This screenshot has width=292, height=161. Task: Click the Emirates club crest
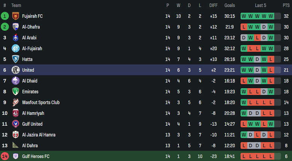15,92
